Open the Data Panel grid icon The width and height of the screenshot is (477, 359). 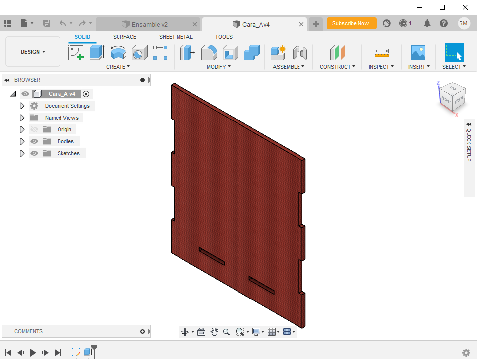(x=8, y=23)
